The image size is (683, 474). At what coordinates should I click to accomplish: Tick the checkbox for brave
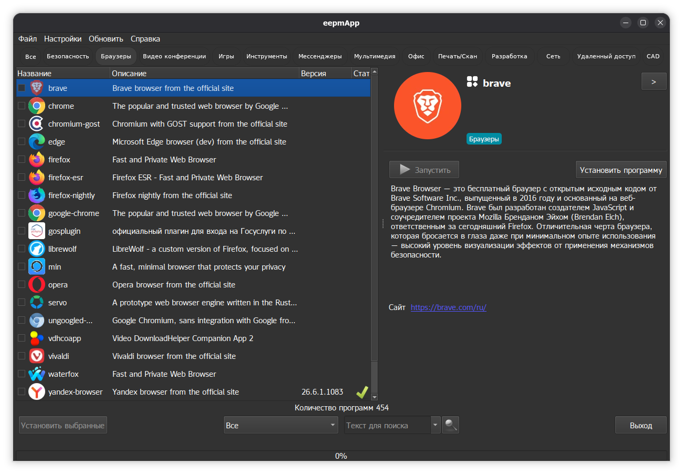tap(22, 88)
